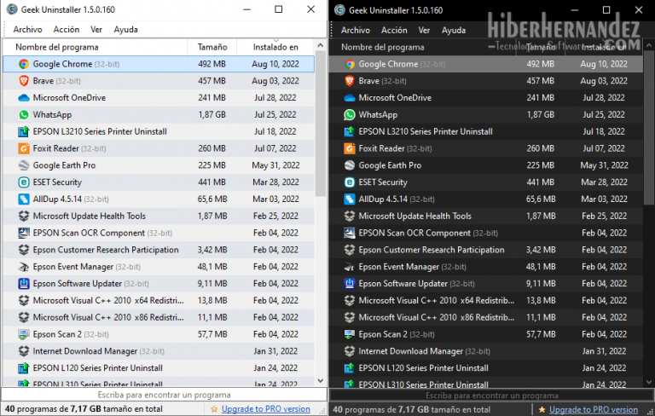The image size is (655, 416).
Task: Sort by Nombre del programa in the dark window
Action: click(382, 47)
